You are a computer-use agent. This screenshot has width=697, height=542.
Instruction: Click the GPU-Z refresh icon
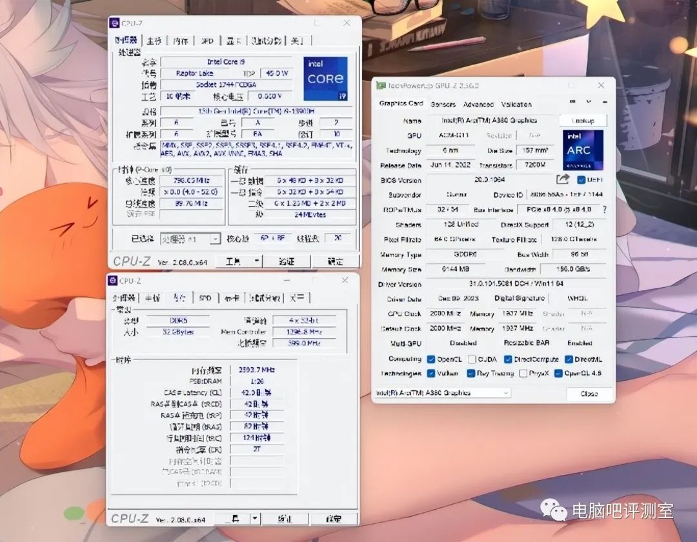coord(589,102)
